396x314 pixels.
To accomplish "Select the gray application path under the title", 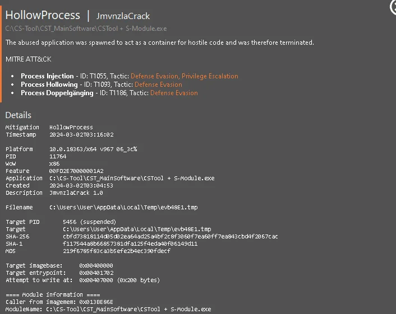I will tap(86, 29).
